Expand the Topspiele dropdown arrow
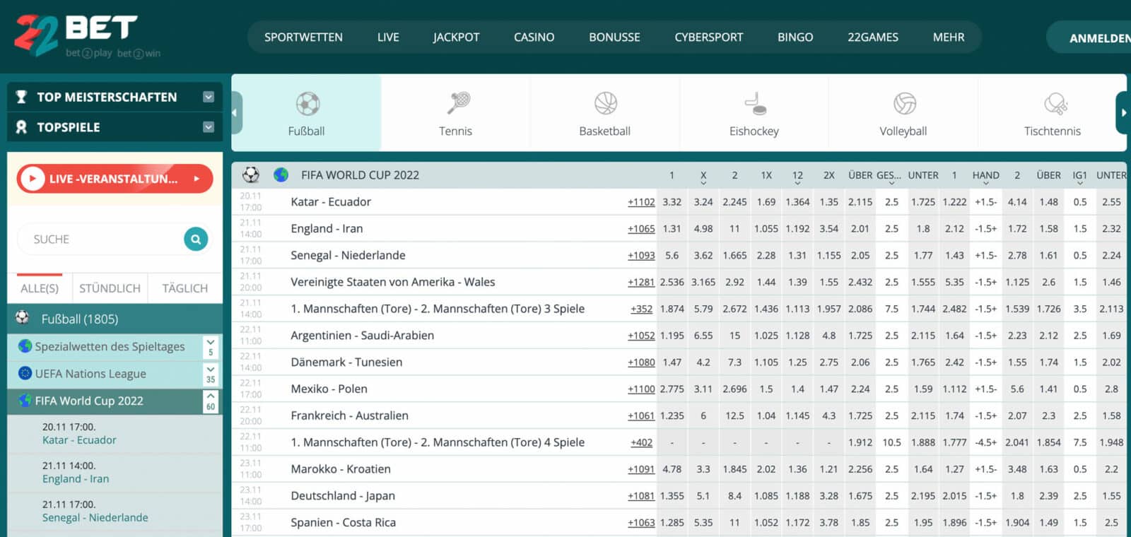1131x537 pixels. coord(209,127)
